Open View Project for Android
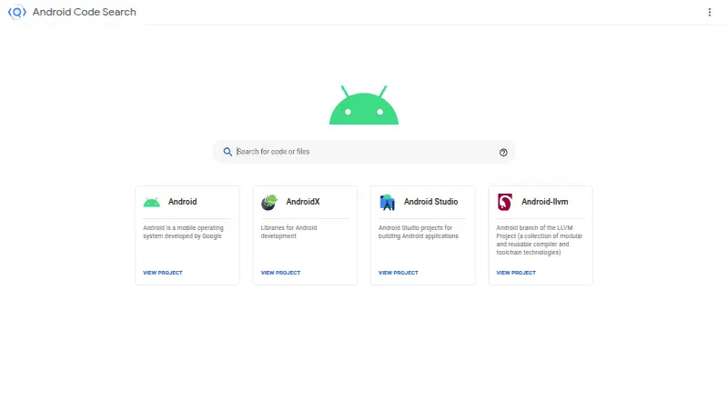 pyautogui.click(x=163, y=273)
